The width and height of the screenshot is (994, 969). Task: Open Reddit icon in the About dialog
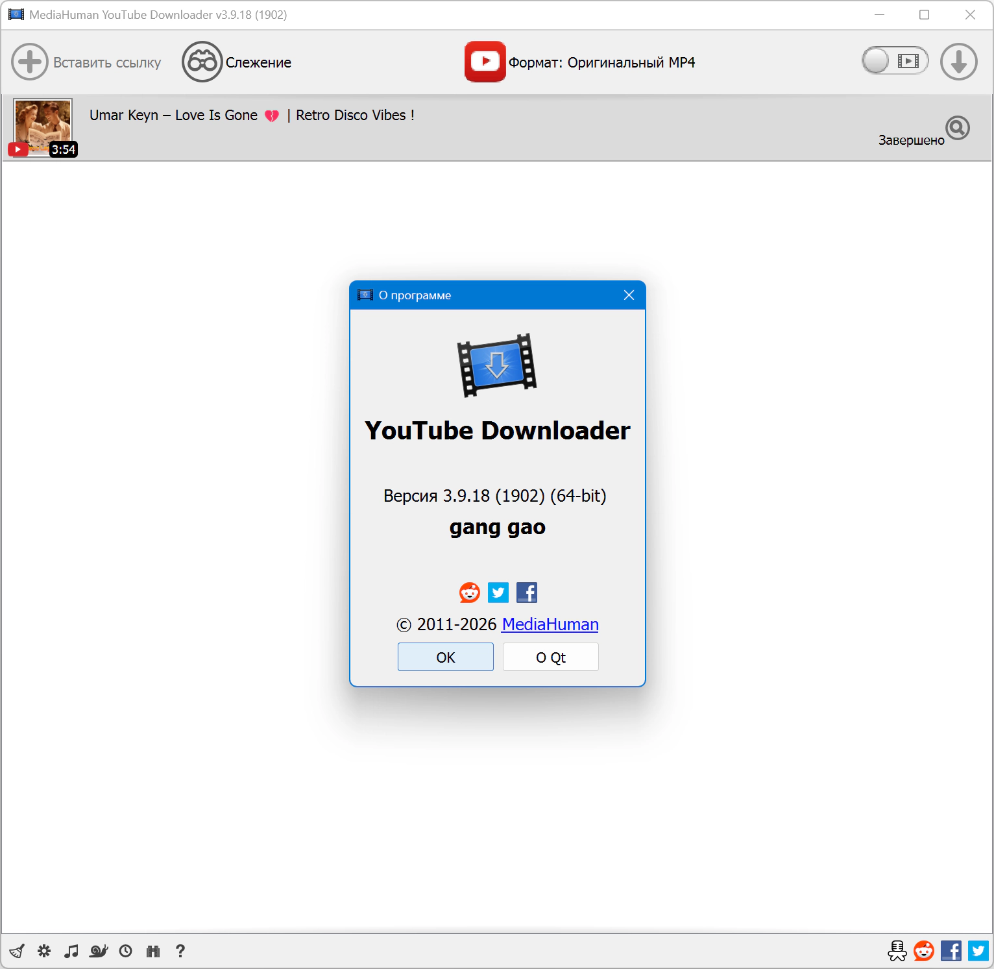(x=470, y=593)
